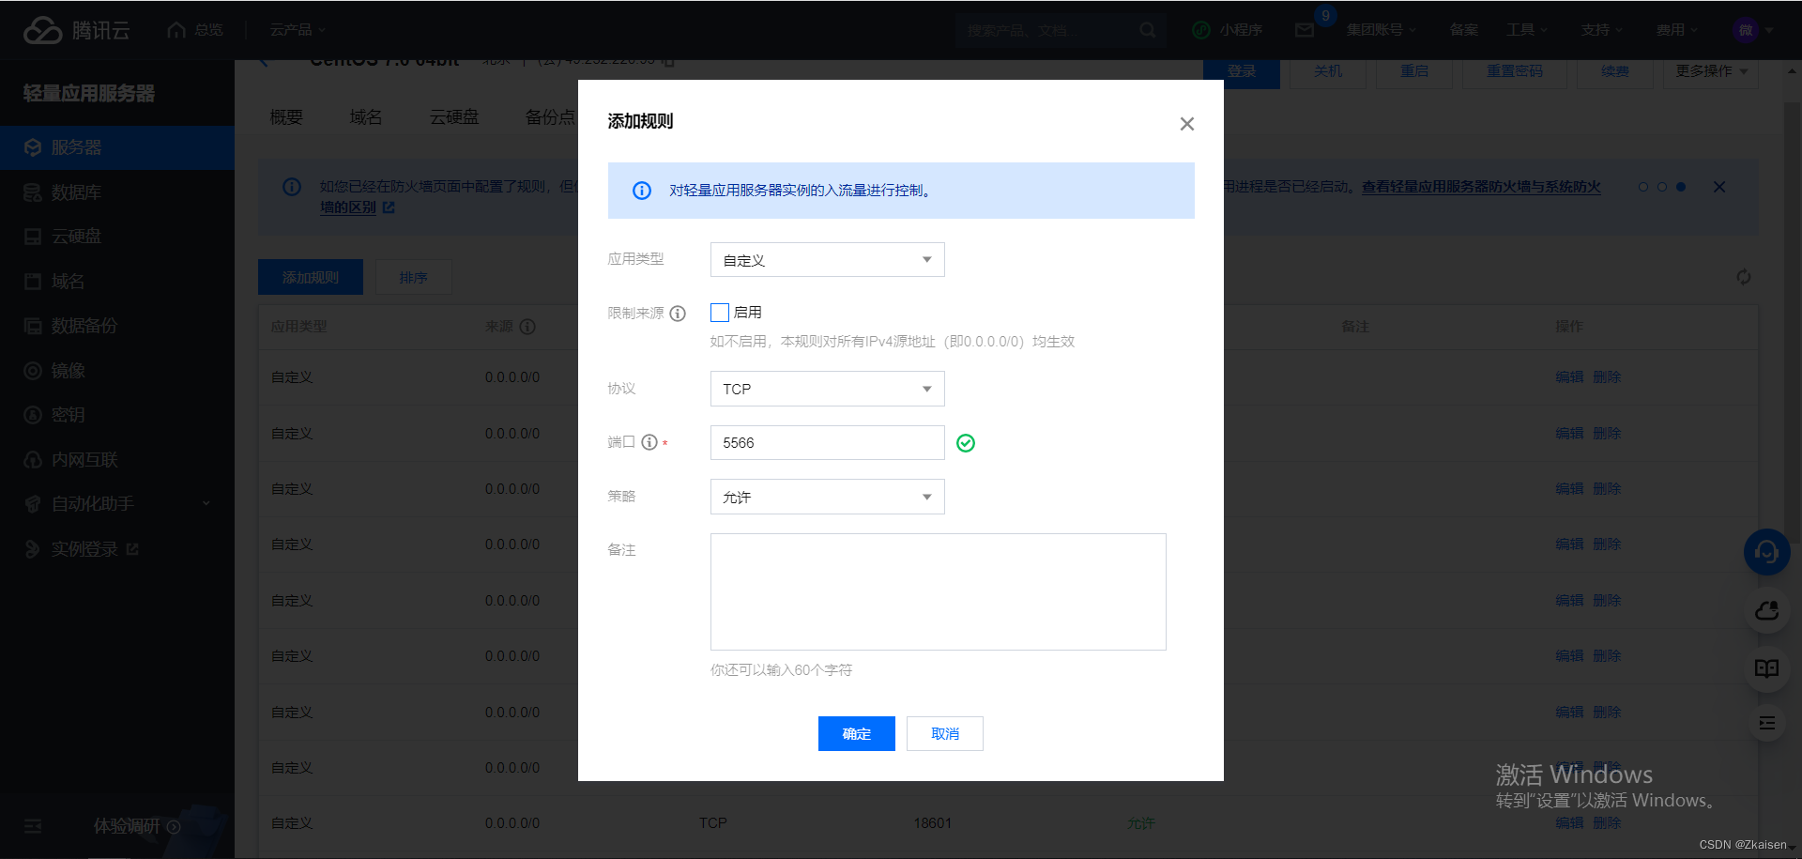The height and width of the screenshot is (859, 1802).
Task: Open 备案 in the top bar
Action: (1463, 30)
